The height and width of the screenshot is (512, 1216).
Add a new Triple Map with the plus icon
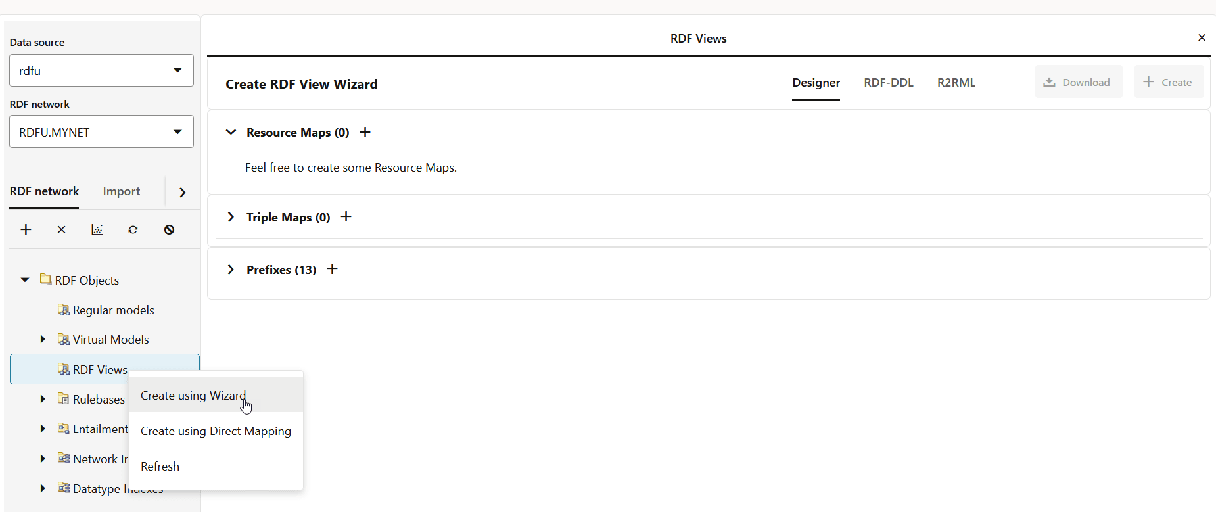tap(346, 217)
